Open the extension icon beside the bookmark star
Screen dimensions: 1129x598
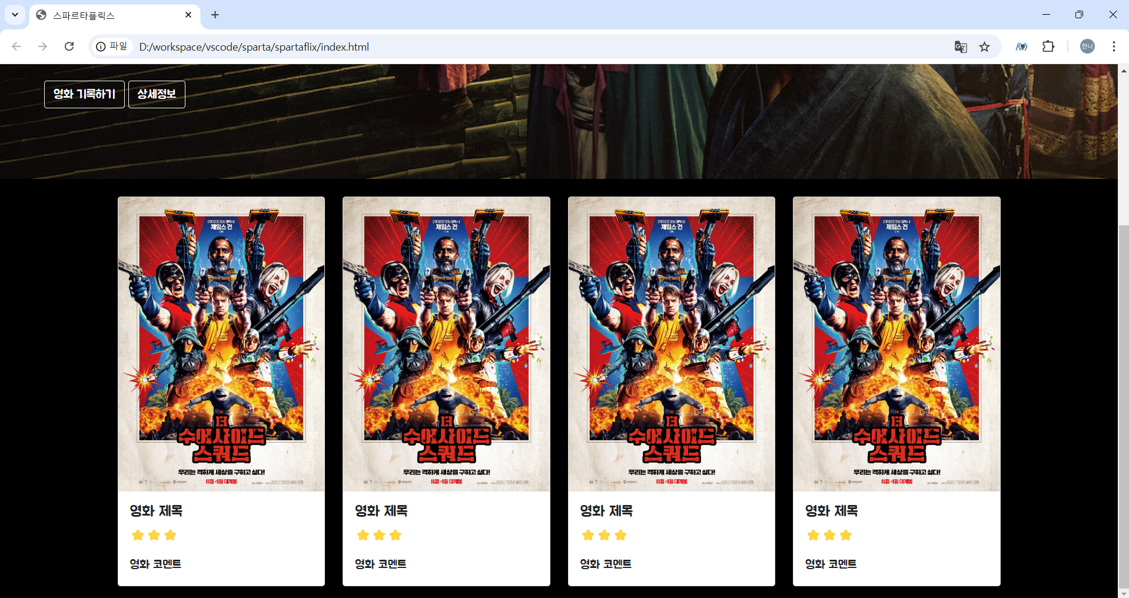pyautogui.click(x=1021, y=46)
